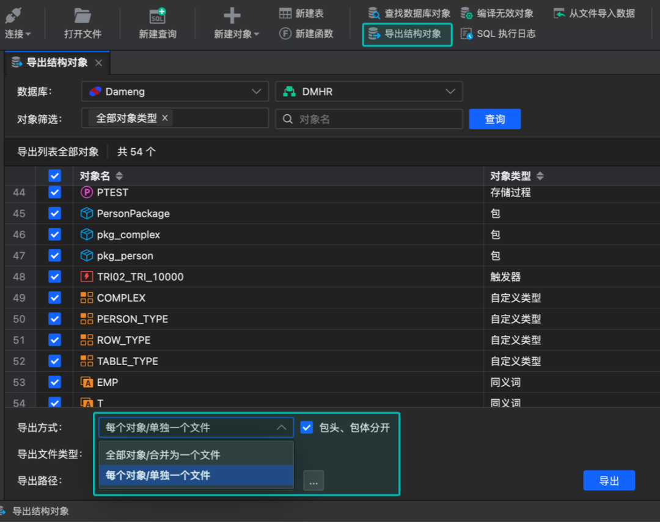Image resolution: width=660 pixels, height=522 pixels.
Task: Click the PersonPackage package icon
Action: [87, 214]
